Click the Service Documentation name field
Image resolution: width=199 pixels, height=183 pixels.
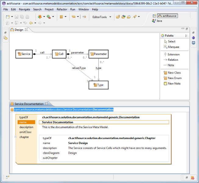coord(104,122)
